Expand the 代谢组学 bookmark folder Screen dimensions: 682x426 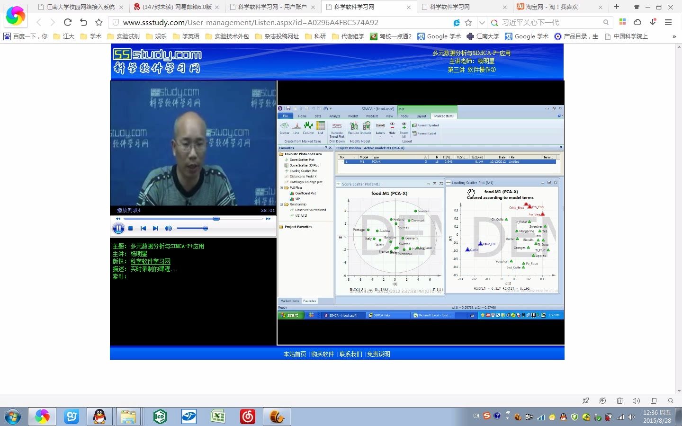coord(348,36)
